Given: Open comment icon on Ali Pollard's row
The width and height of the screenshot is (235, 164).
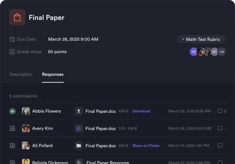Looking at the screenshot, I should pos(220,146).
